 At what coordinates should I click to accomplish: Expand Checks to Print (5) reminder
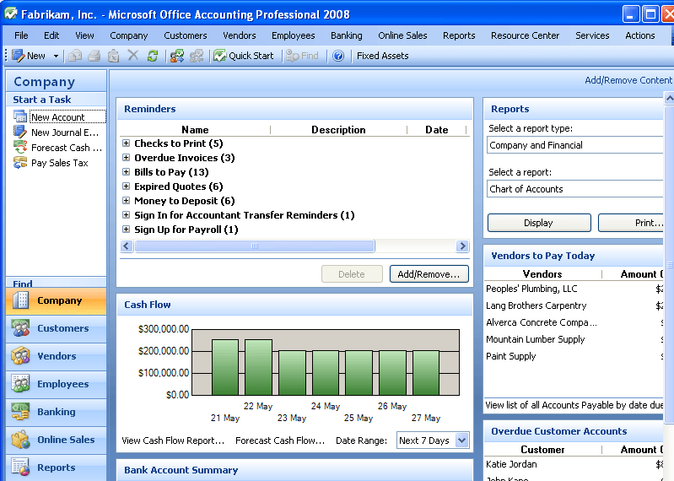click(126, 143)
